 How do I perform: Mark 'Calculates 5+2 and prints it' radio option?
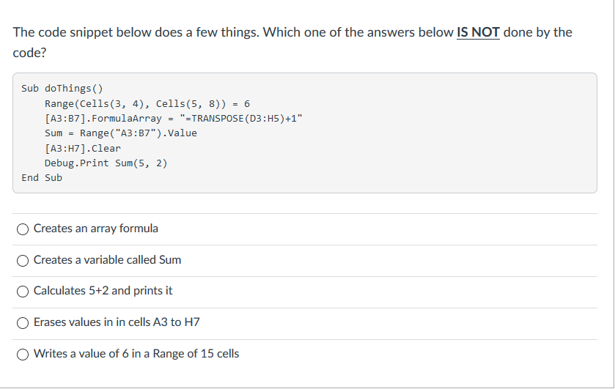click(23, 292)
